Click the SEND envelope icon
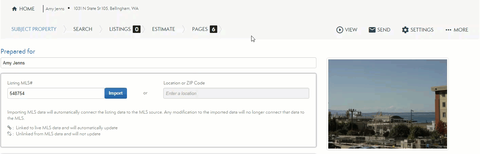The width and height of the screenshot is (480, 154). click(x=372, y=30)
